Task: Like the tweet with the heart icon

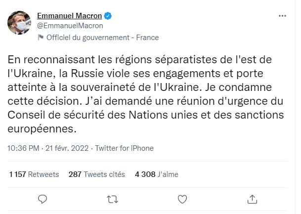Action: 182,199
